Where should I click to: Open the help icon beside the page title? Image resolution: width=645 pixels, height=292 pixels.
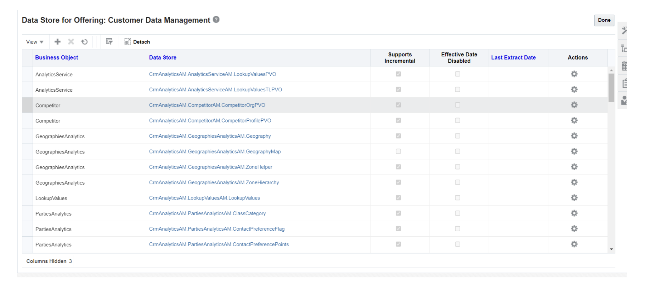[x=216, y=20]
